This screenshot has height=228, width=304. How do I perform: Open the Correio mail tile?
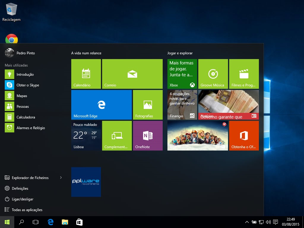tap(132, 74)
